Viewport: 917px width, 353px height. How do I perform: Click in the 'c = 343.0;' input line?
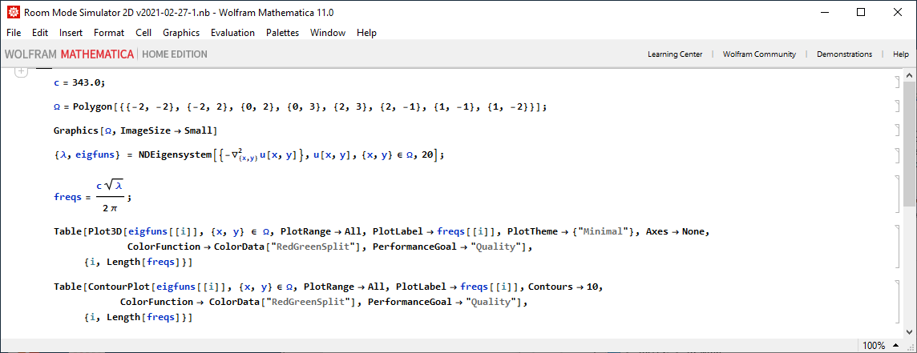coord(79,82)
